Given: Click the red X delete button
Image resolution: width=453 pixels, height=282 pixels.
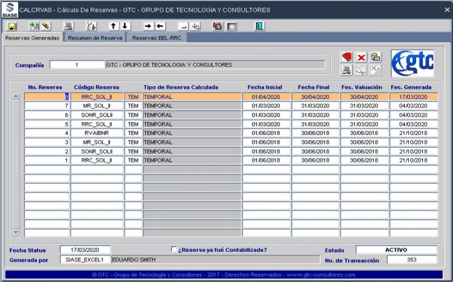Looking at the screenshot, I should tap(361, 58).
